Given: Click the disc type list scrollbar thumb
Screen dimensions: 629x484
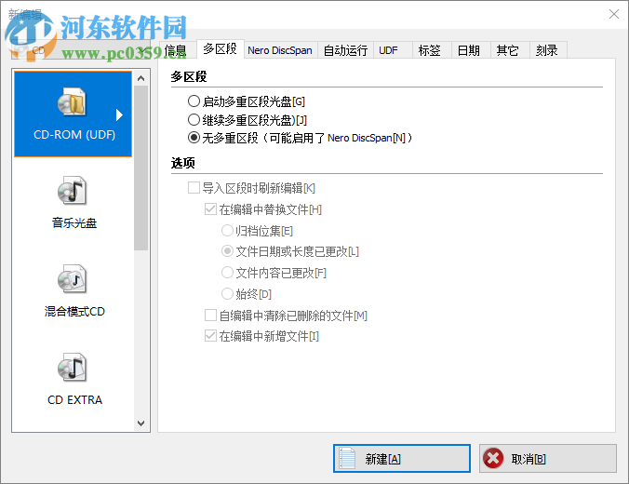Looking at the screenshot, I should [141, 168].
